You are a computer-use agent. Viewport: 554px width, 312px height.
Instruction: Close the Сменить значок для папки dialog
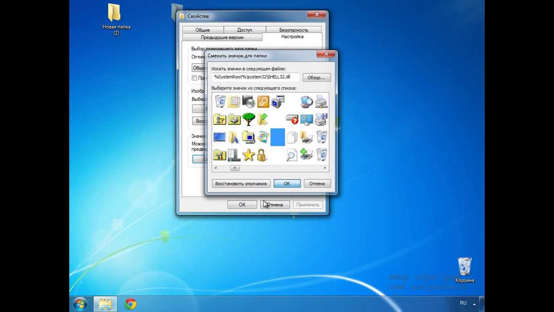point(326,54)
